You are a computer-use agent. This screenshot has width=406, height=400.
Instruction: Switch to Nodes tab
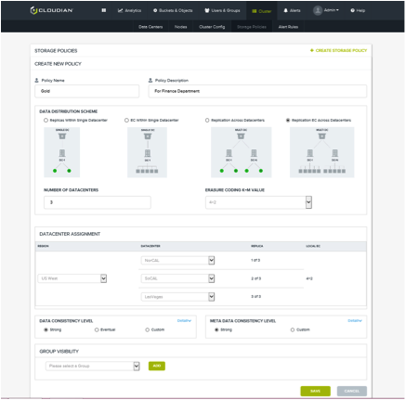180,27
